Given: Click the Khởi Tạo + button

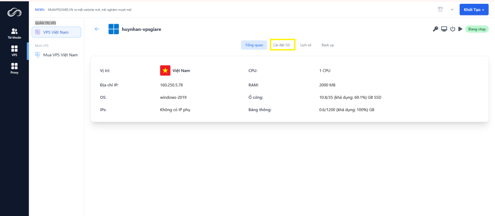Looking at the screenshot, I should [474, 10].
